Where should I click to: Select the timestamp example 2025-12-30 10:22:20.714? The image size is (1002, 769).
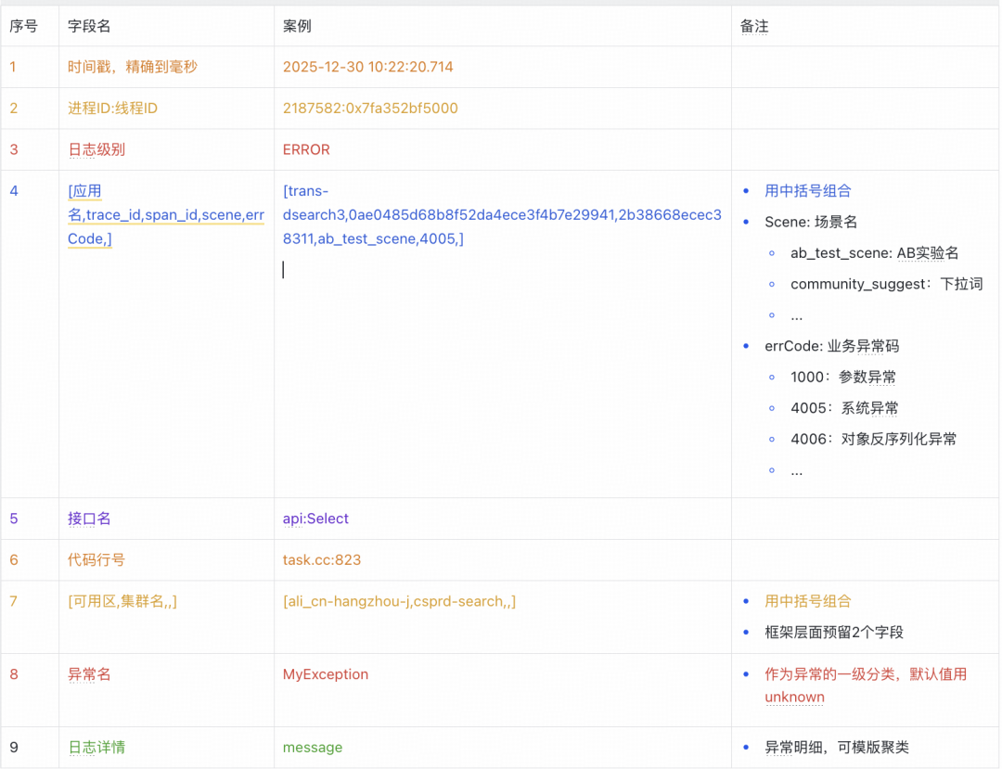[368, 67]
